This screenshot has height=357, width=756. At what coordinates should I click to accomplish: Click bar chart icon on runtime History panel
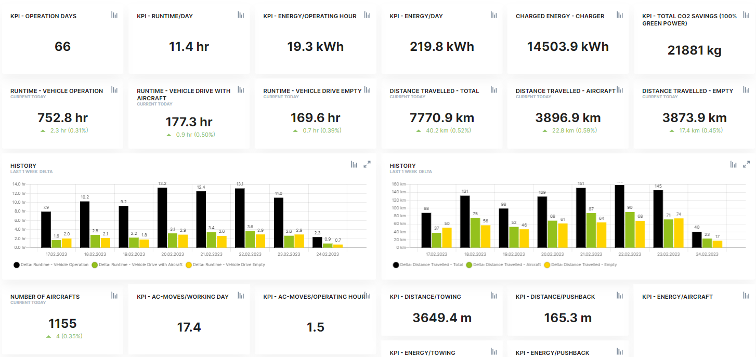click(x=354, y=165)
